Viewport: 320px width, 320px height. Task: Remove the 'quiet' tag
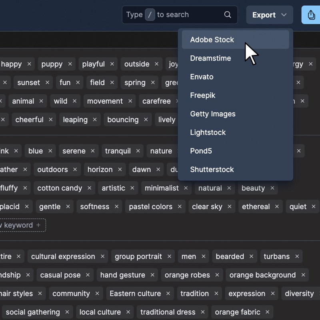pos(314,206)
